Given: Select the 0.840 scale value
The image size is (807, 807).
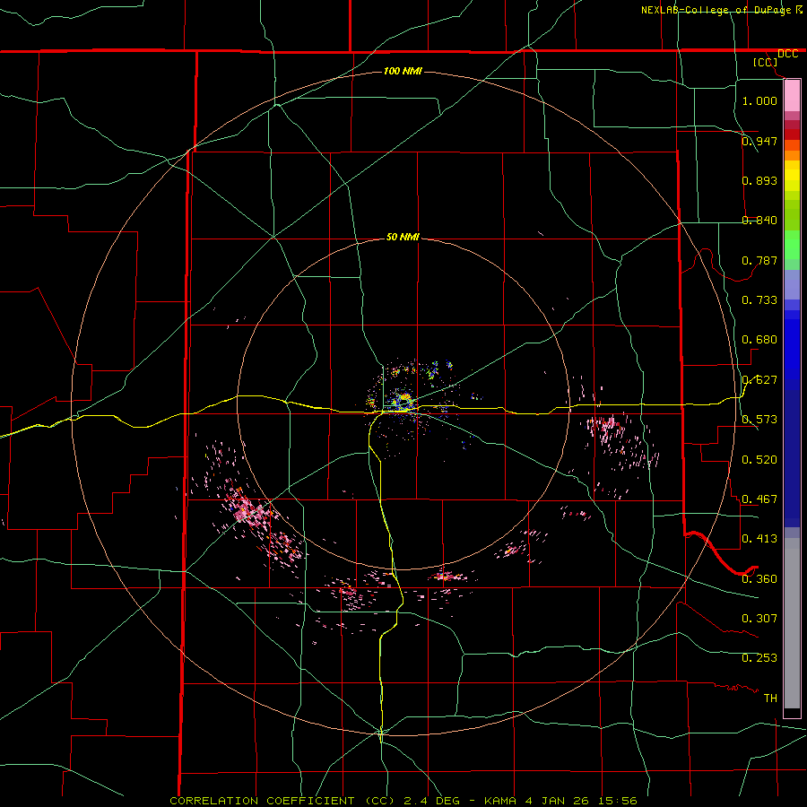Looking at the screenshot, I should pos(759,221).
